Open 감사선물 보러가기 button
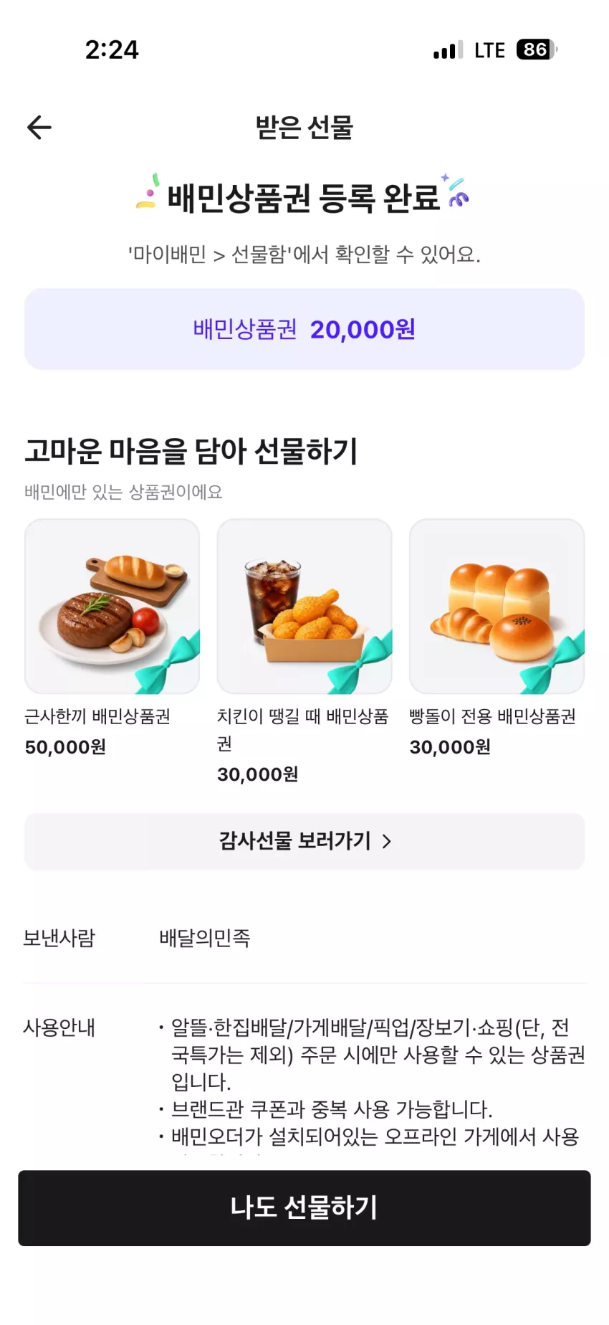 click(304, 841)
